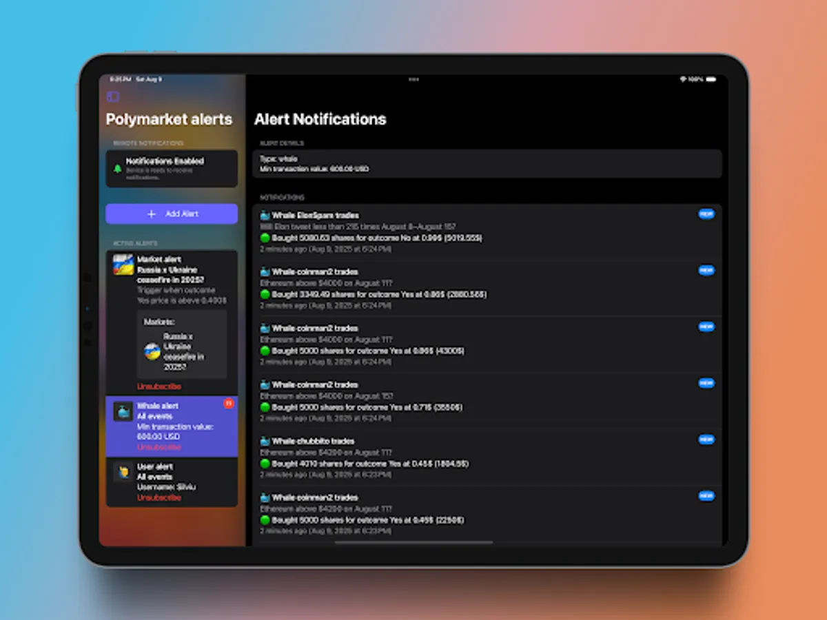Click the app icon above the Polymarket alerts title
The width and height of the screenshot is (827, 620).
(112, 96)
